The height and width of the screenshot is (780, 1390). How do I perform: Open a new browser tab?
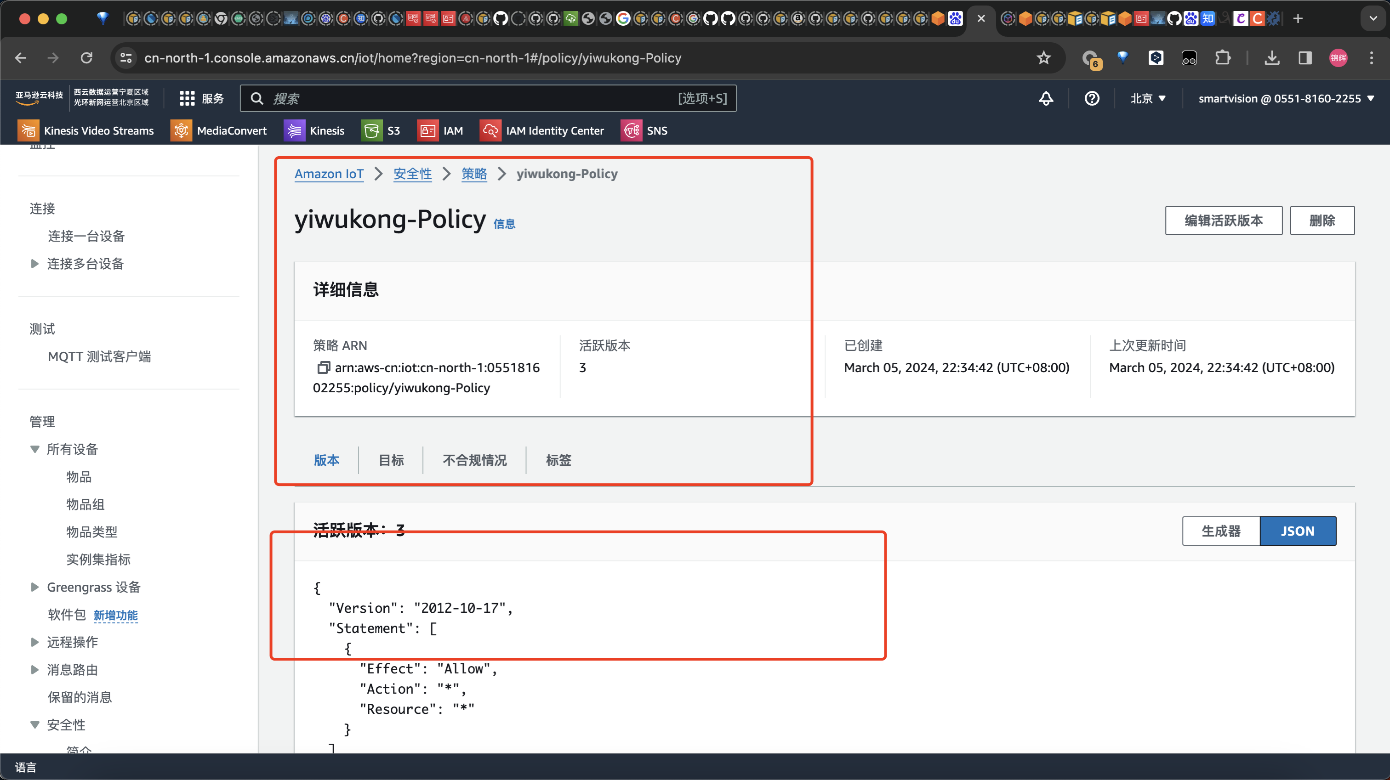(1298, 18)
